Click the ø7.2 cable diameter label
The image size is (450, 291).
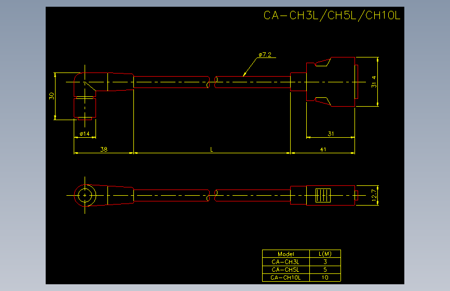point(265,55)
